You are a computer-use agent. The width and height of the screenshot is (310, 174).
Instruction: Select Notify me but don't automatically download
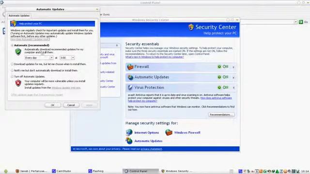[x=12, y=71]
